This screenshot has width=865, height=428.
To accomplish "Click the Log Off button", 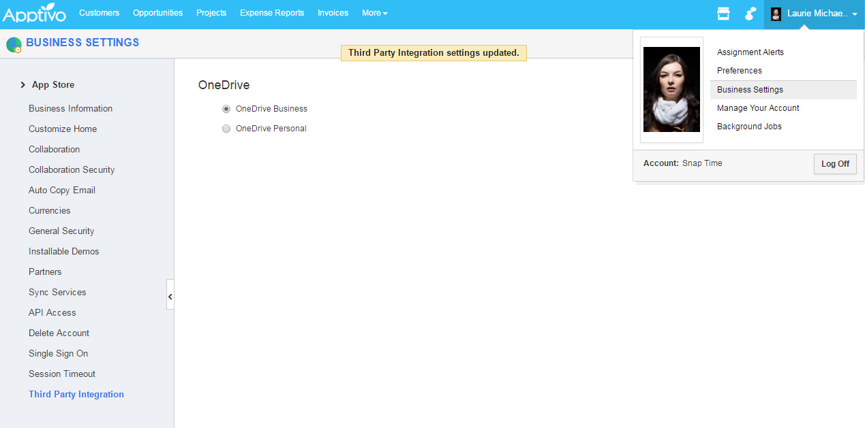I will point(835,164).
